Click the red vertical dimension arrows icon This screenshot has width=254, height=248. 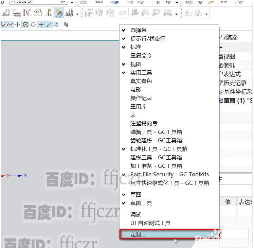click(27, 13)
